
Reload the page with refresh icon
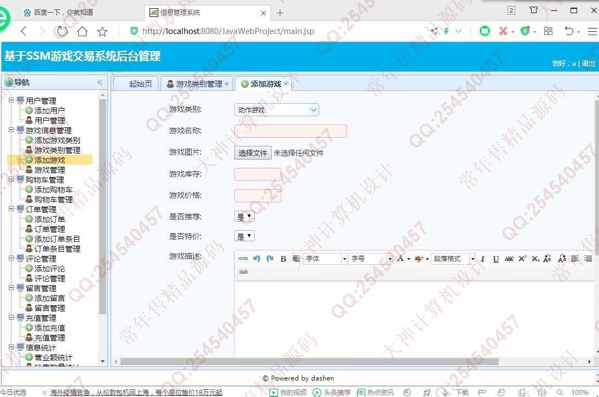tap(62, 31)
